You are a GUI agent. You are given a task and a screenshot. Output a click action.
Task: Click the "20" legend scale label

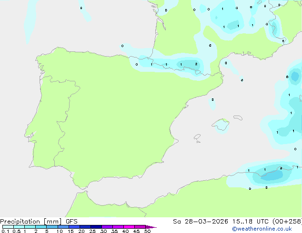[81, 231]
